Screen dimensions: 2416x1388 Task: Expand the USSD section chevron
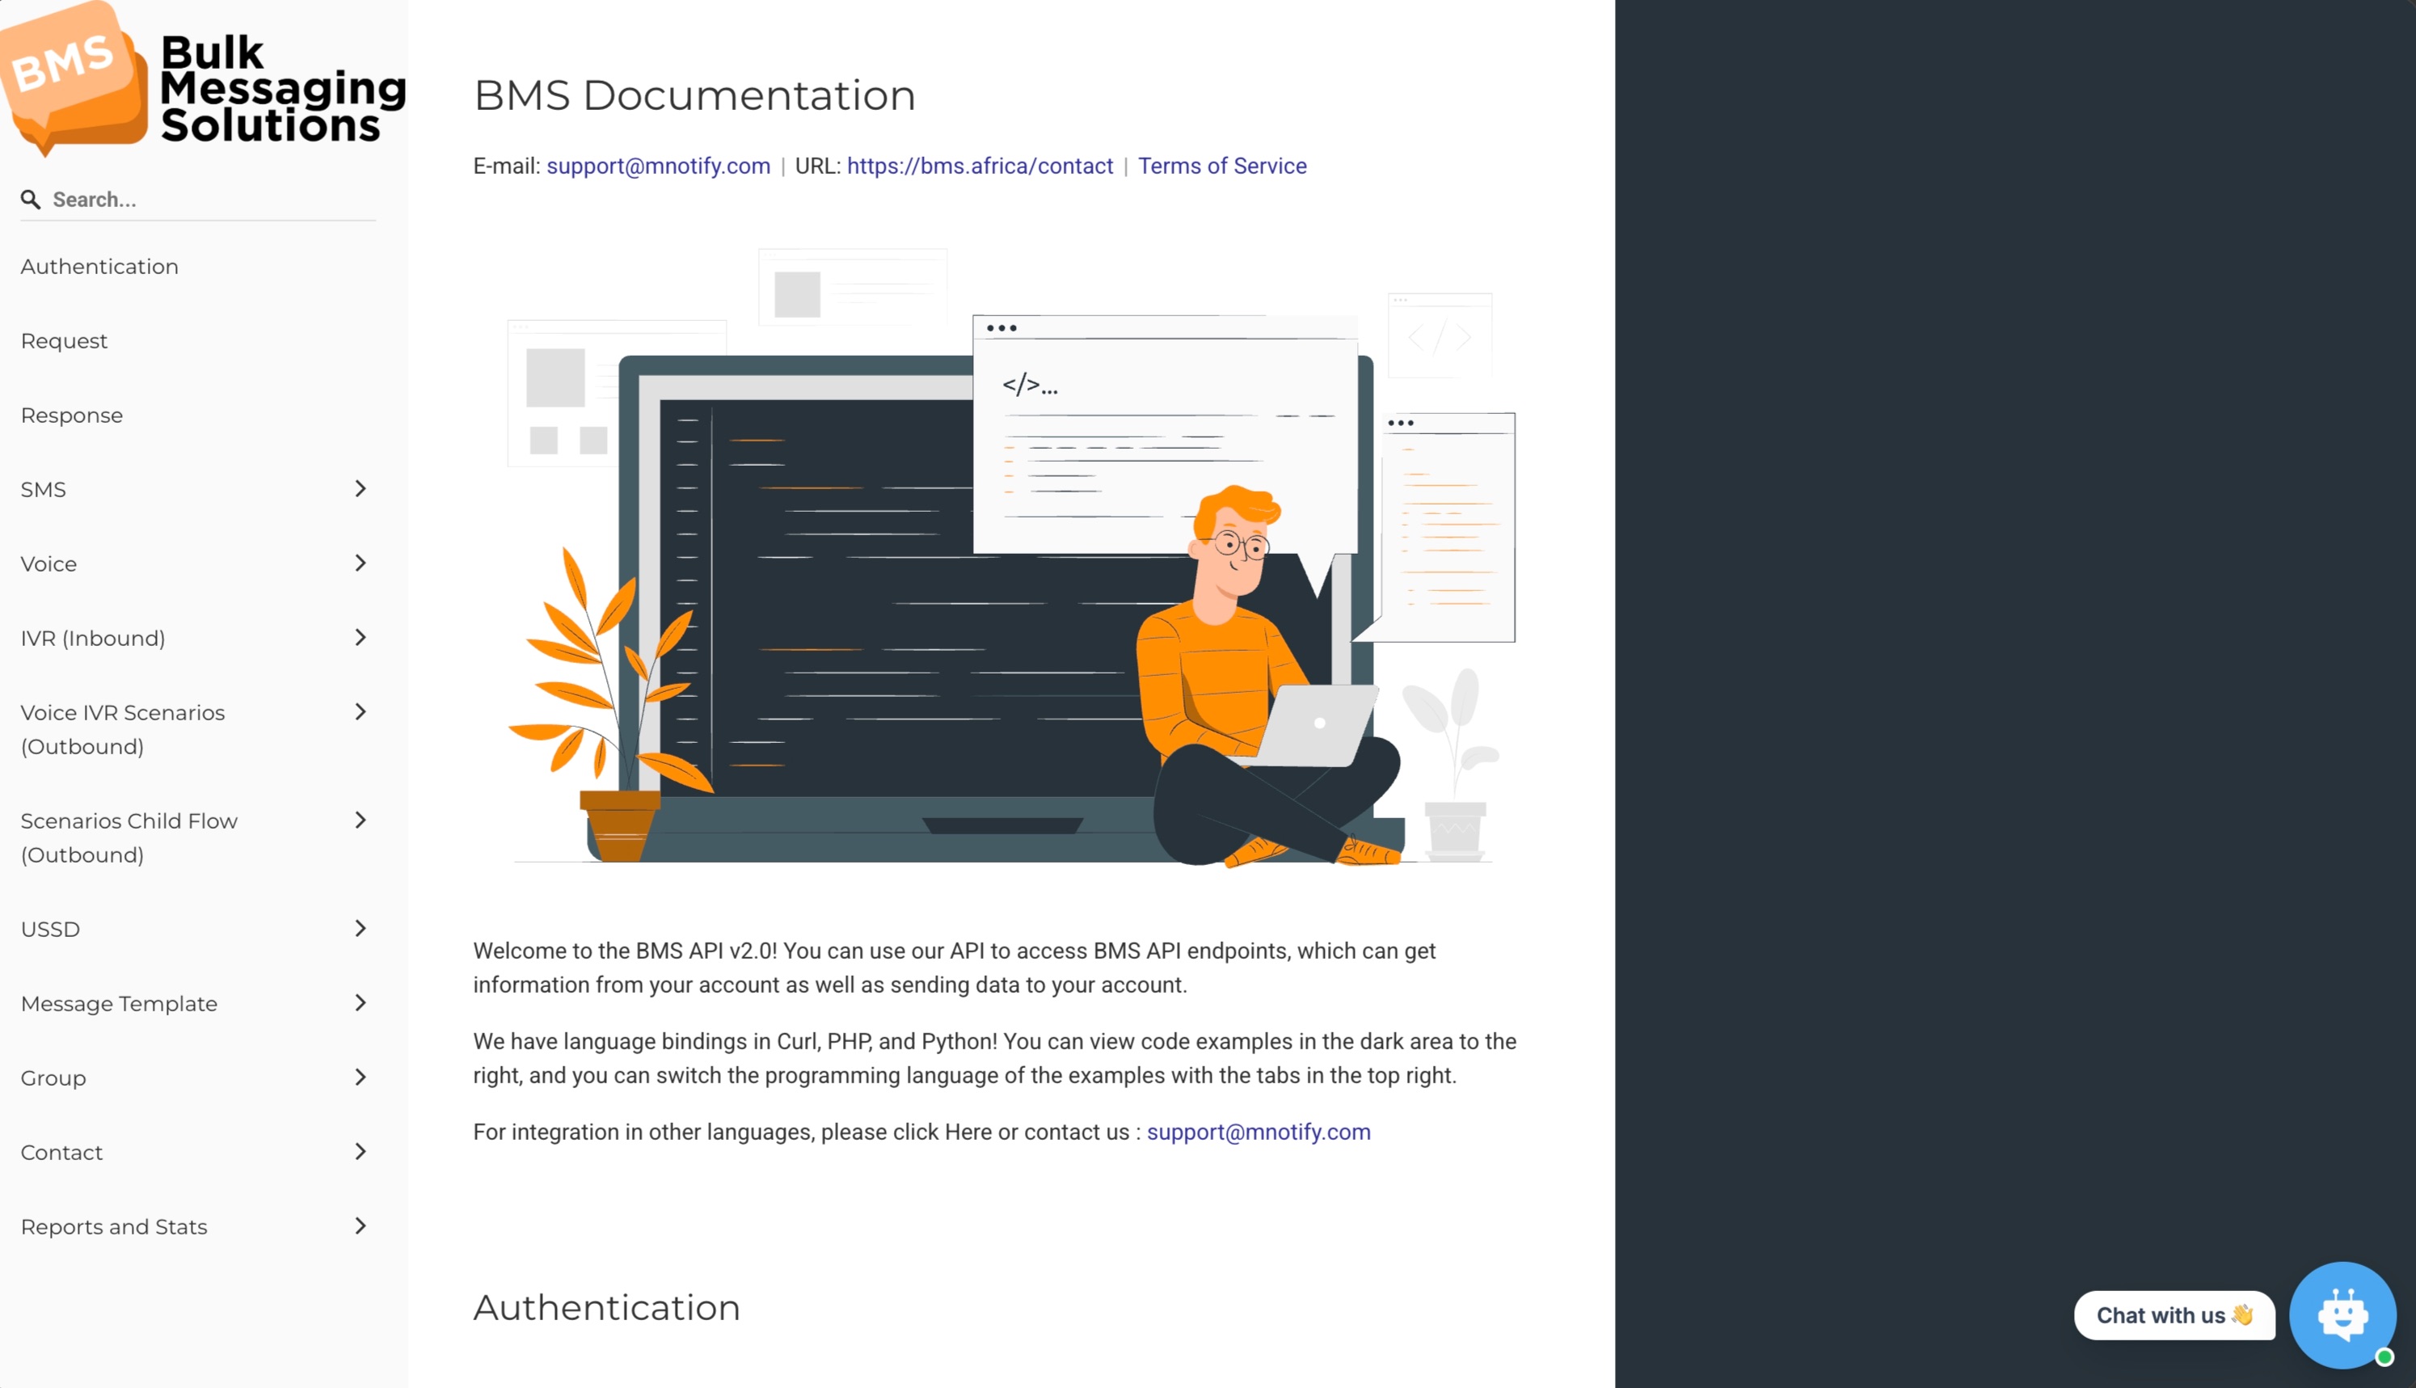[x=361, y=929]
